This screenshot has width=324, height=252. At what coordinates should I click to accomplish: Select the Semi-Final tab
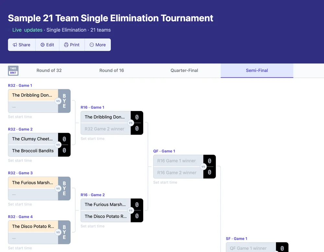(x=257, y=70)
